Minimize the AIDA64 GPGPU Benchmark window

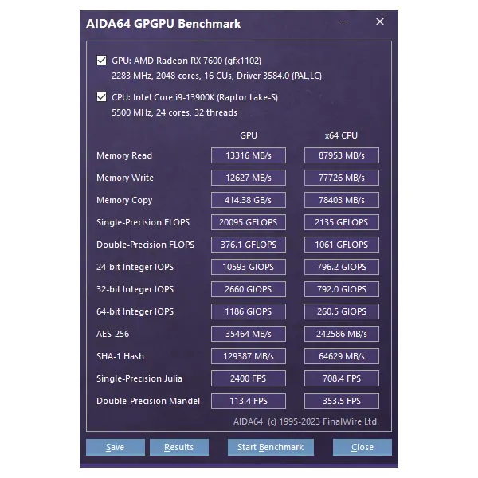tap(343, 22)
